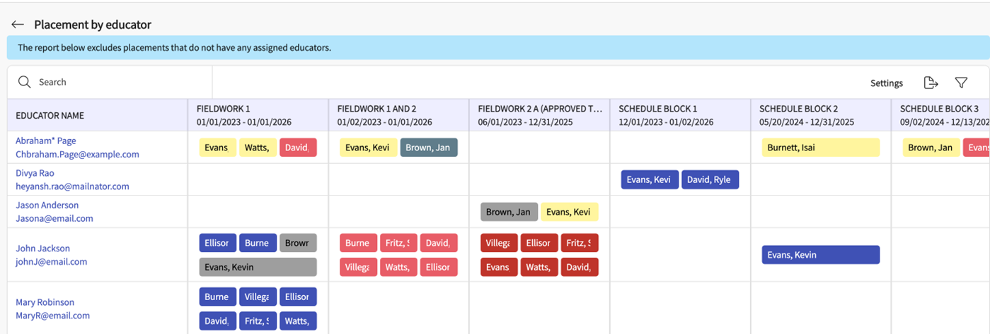The height and width of the screenshot is (334, 990).
Task: Click Brown, Jan chip in Jason Anderson row
Action: pyautogui.click(x=507, y=212)
